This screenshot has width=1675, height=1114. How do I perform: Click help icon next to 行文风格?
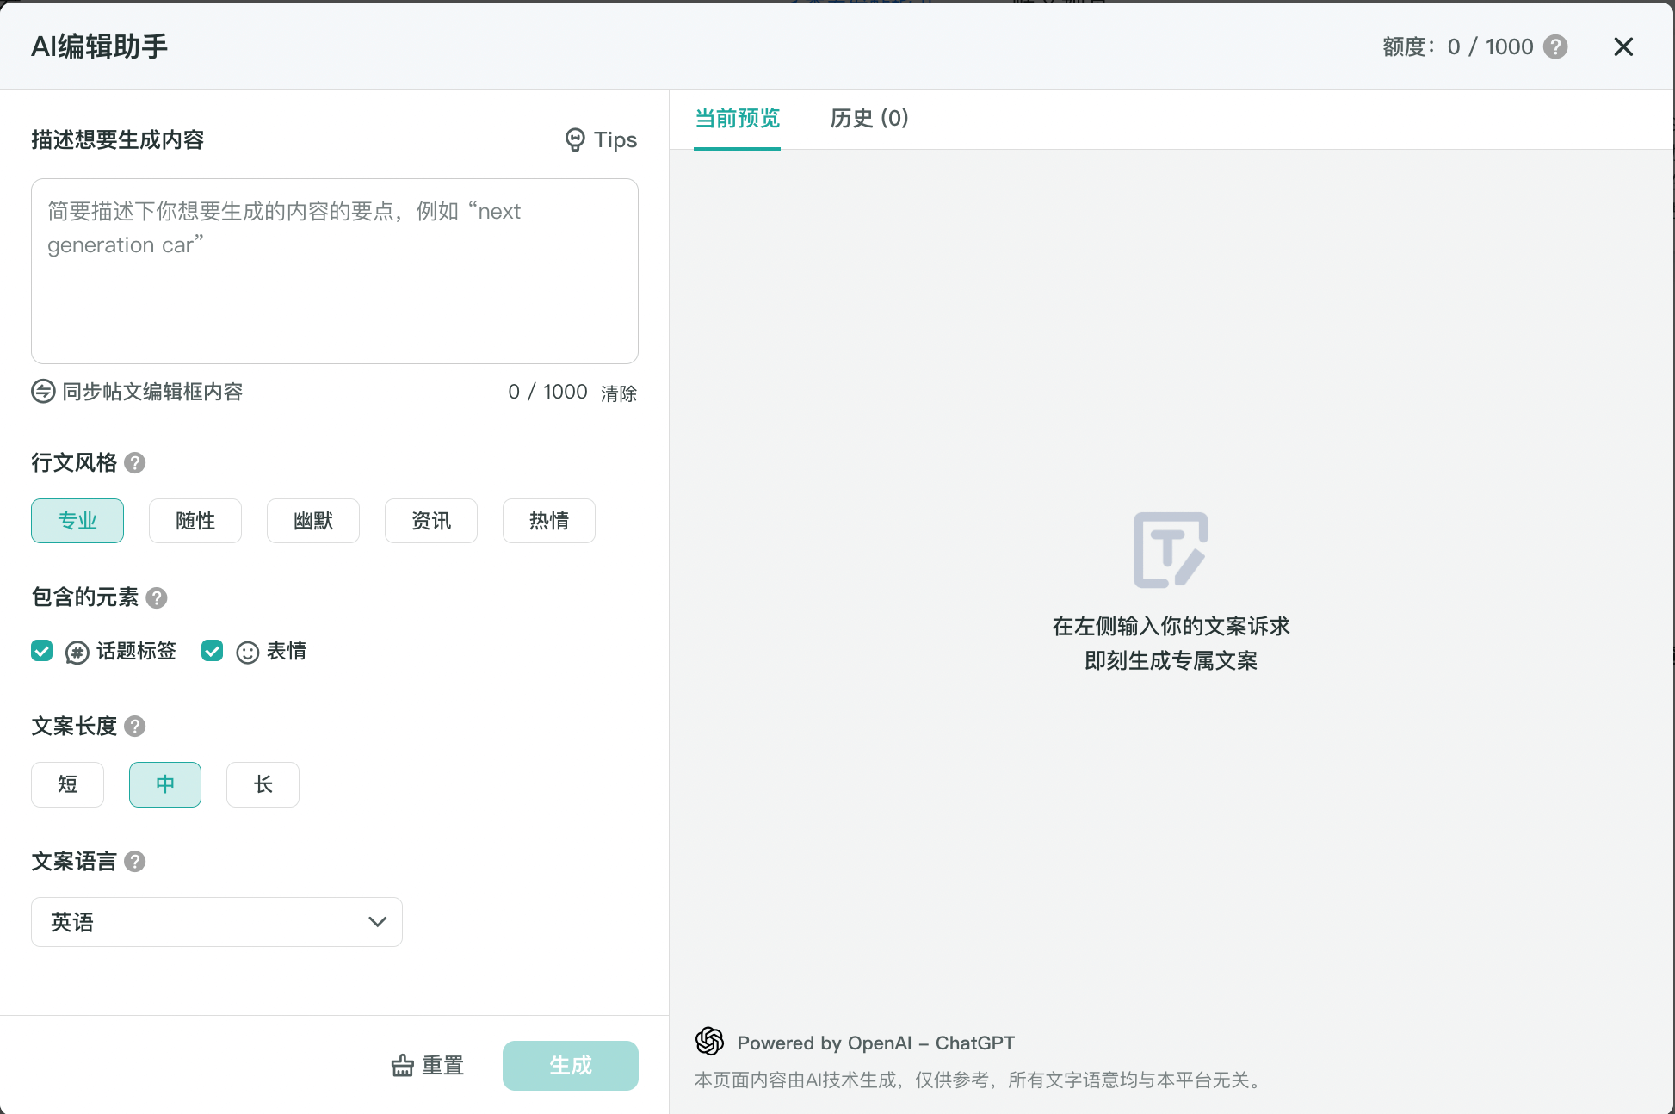click(x=135, y=463)
